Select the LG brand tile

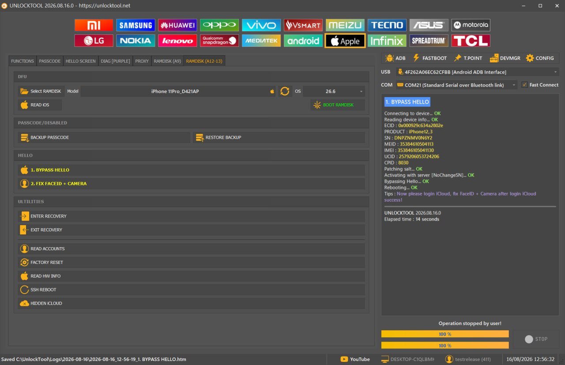[94, 41]
